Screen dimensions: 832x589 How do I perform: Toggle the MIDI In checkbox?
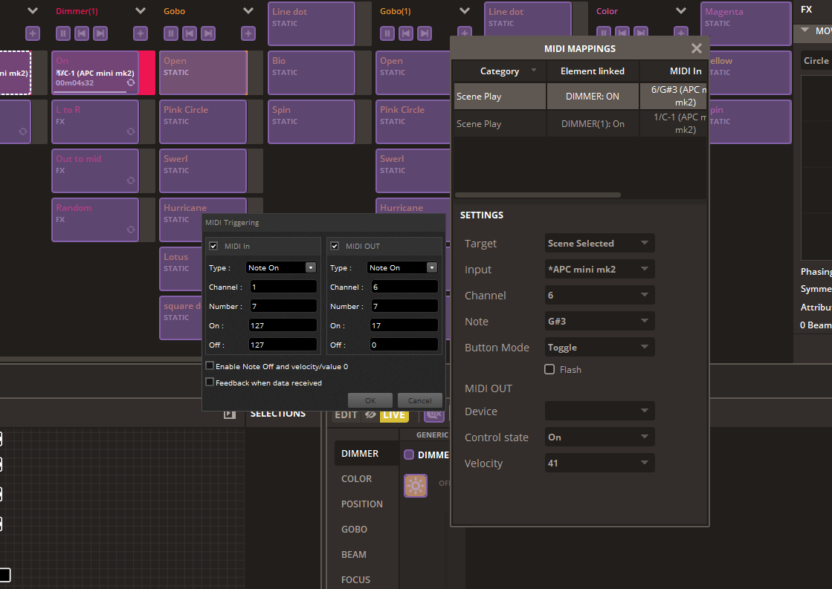[214, 246]
